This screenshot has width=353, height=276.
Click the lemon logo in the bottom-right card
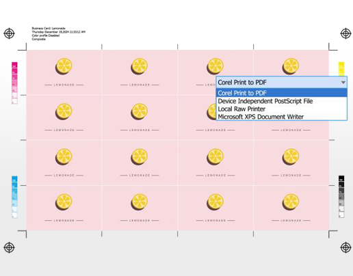click(291, 202)
